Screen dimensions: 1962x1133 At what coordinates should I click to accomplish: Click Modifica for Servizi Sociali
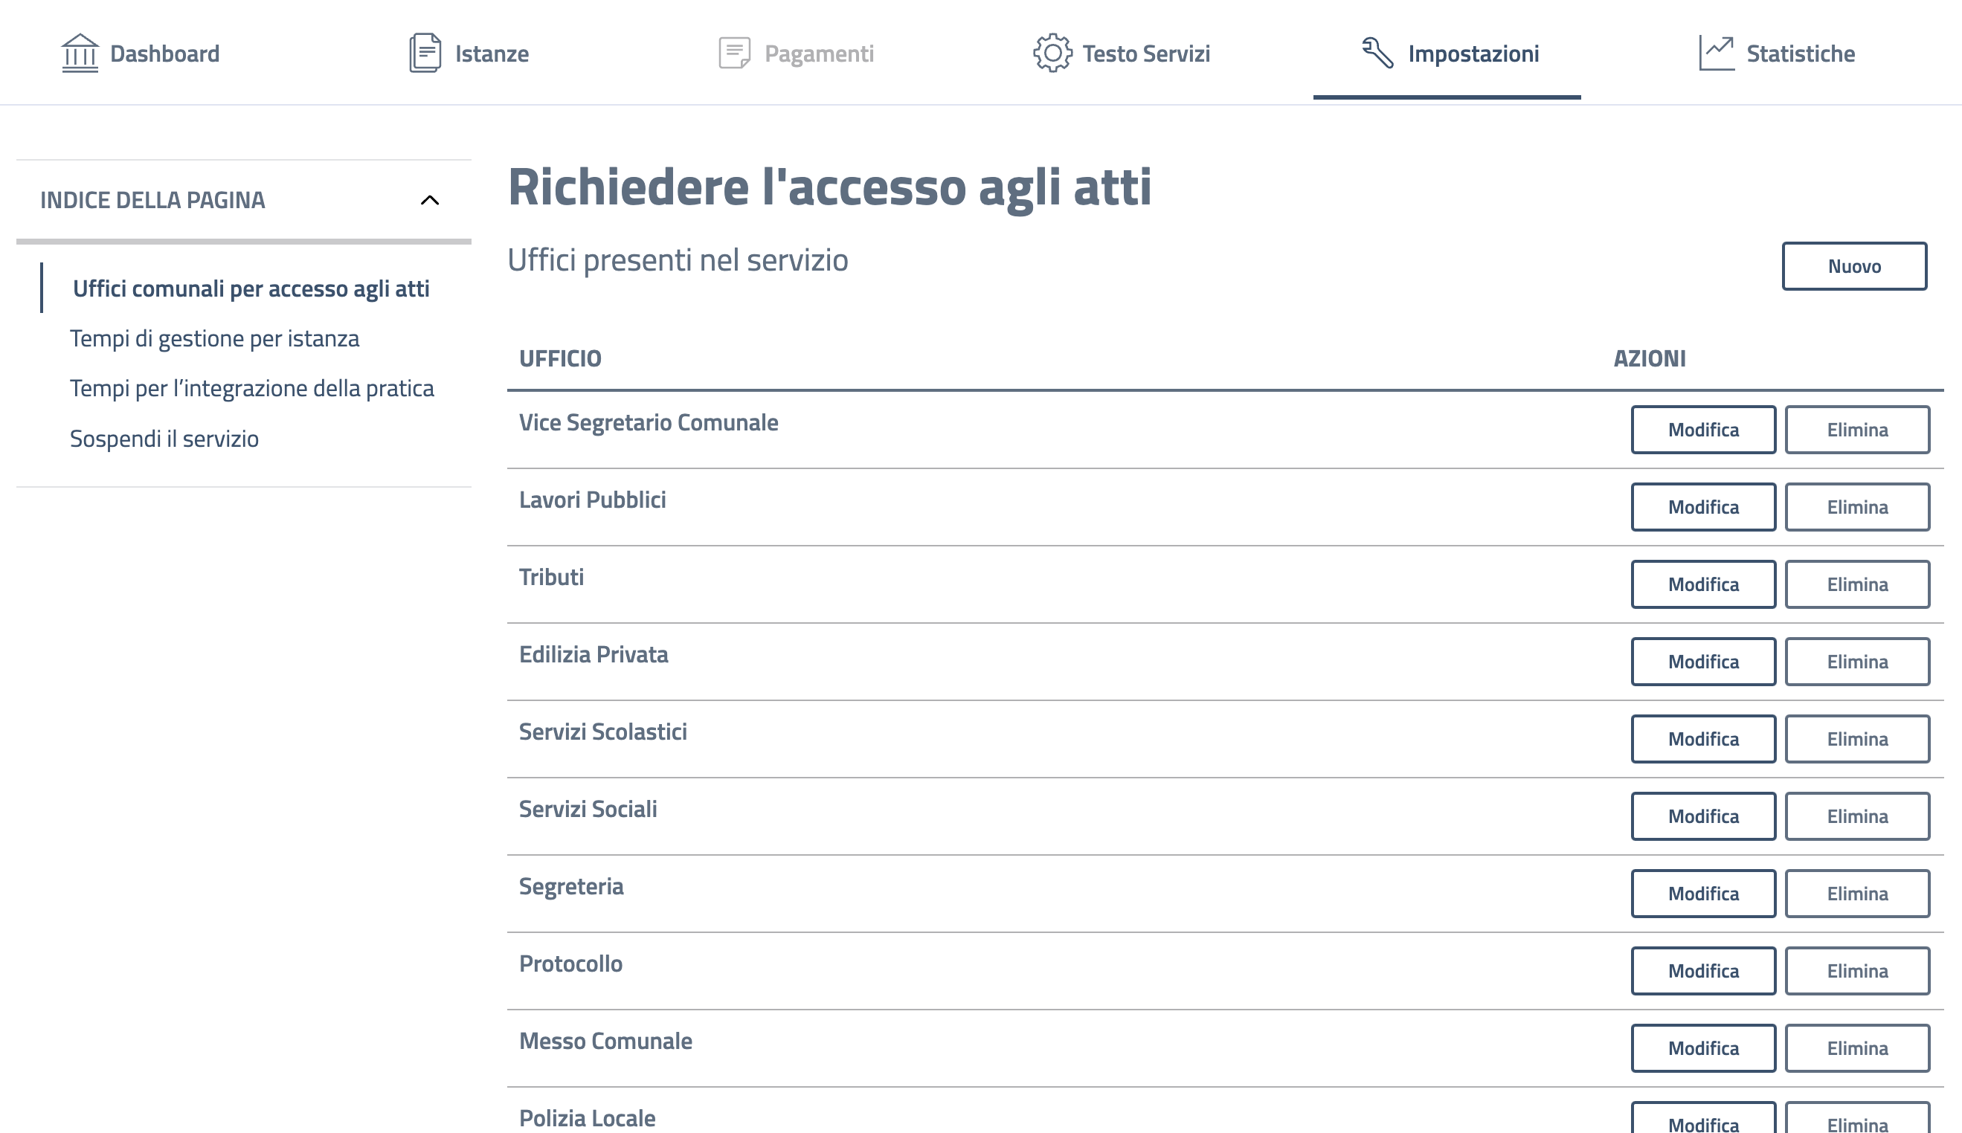click(1703, 816)
